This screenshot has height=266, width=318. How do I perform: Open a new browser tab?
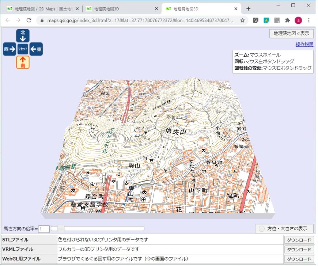coord(248,8)
